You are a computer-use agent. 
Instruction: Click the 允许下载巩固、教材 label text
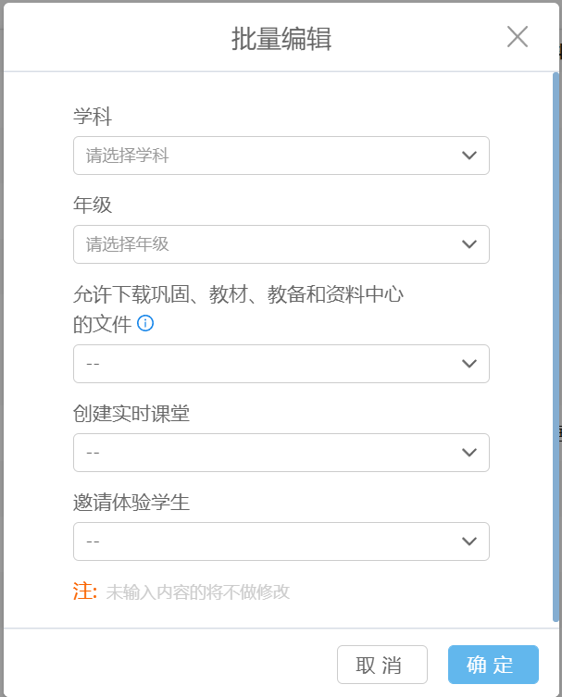(x=238, y=309)
